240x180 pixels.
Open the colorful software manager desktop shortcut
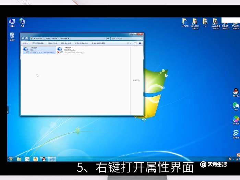tap(236, 120)
